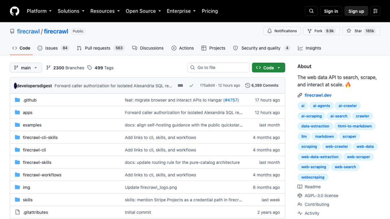Click the scale icon beside AGPL-3.0 license
This screenshot has height=219, width=390.
click(x=300, y=196)
